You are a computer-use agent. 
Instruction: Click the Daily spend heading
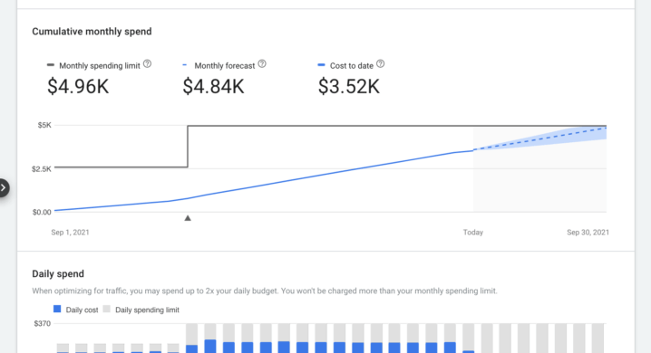pyautogui.click(x=58, y=274)
